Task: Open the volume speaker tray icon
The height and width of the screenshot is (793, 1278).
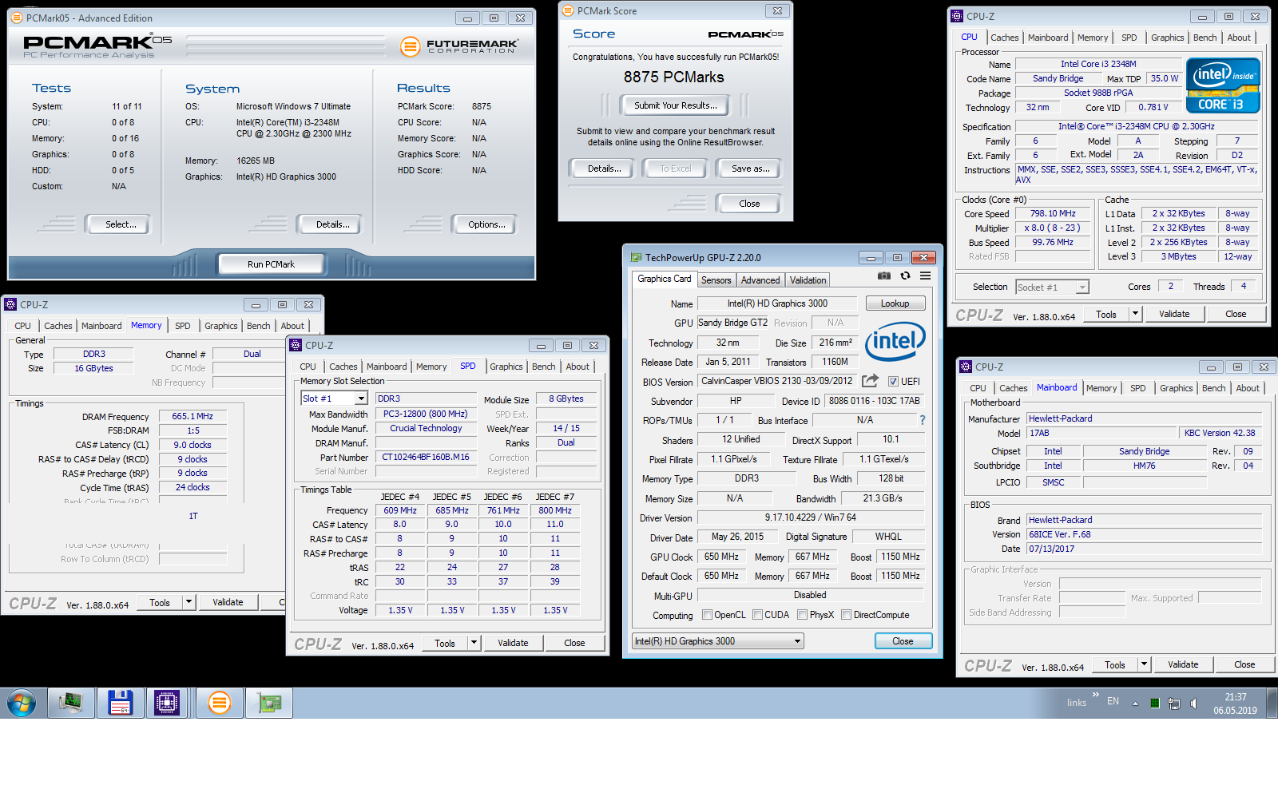Action: coord(1193,704)
